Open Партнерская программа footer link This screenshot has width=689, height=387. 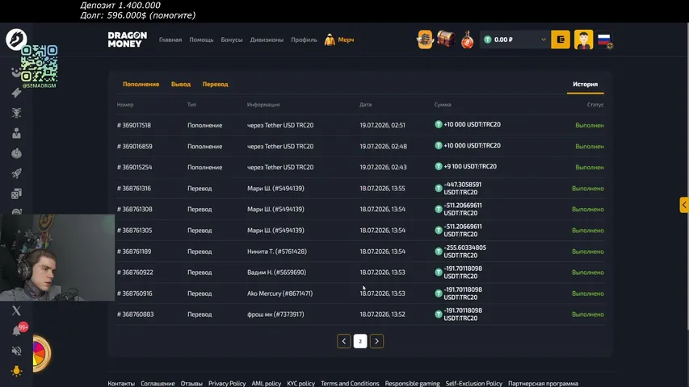pyautogui.click(x=543, y=383)
